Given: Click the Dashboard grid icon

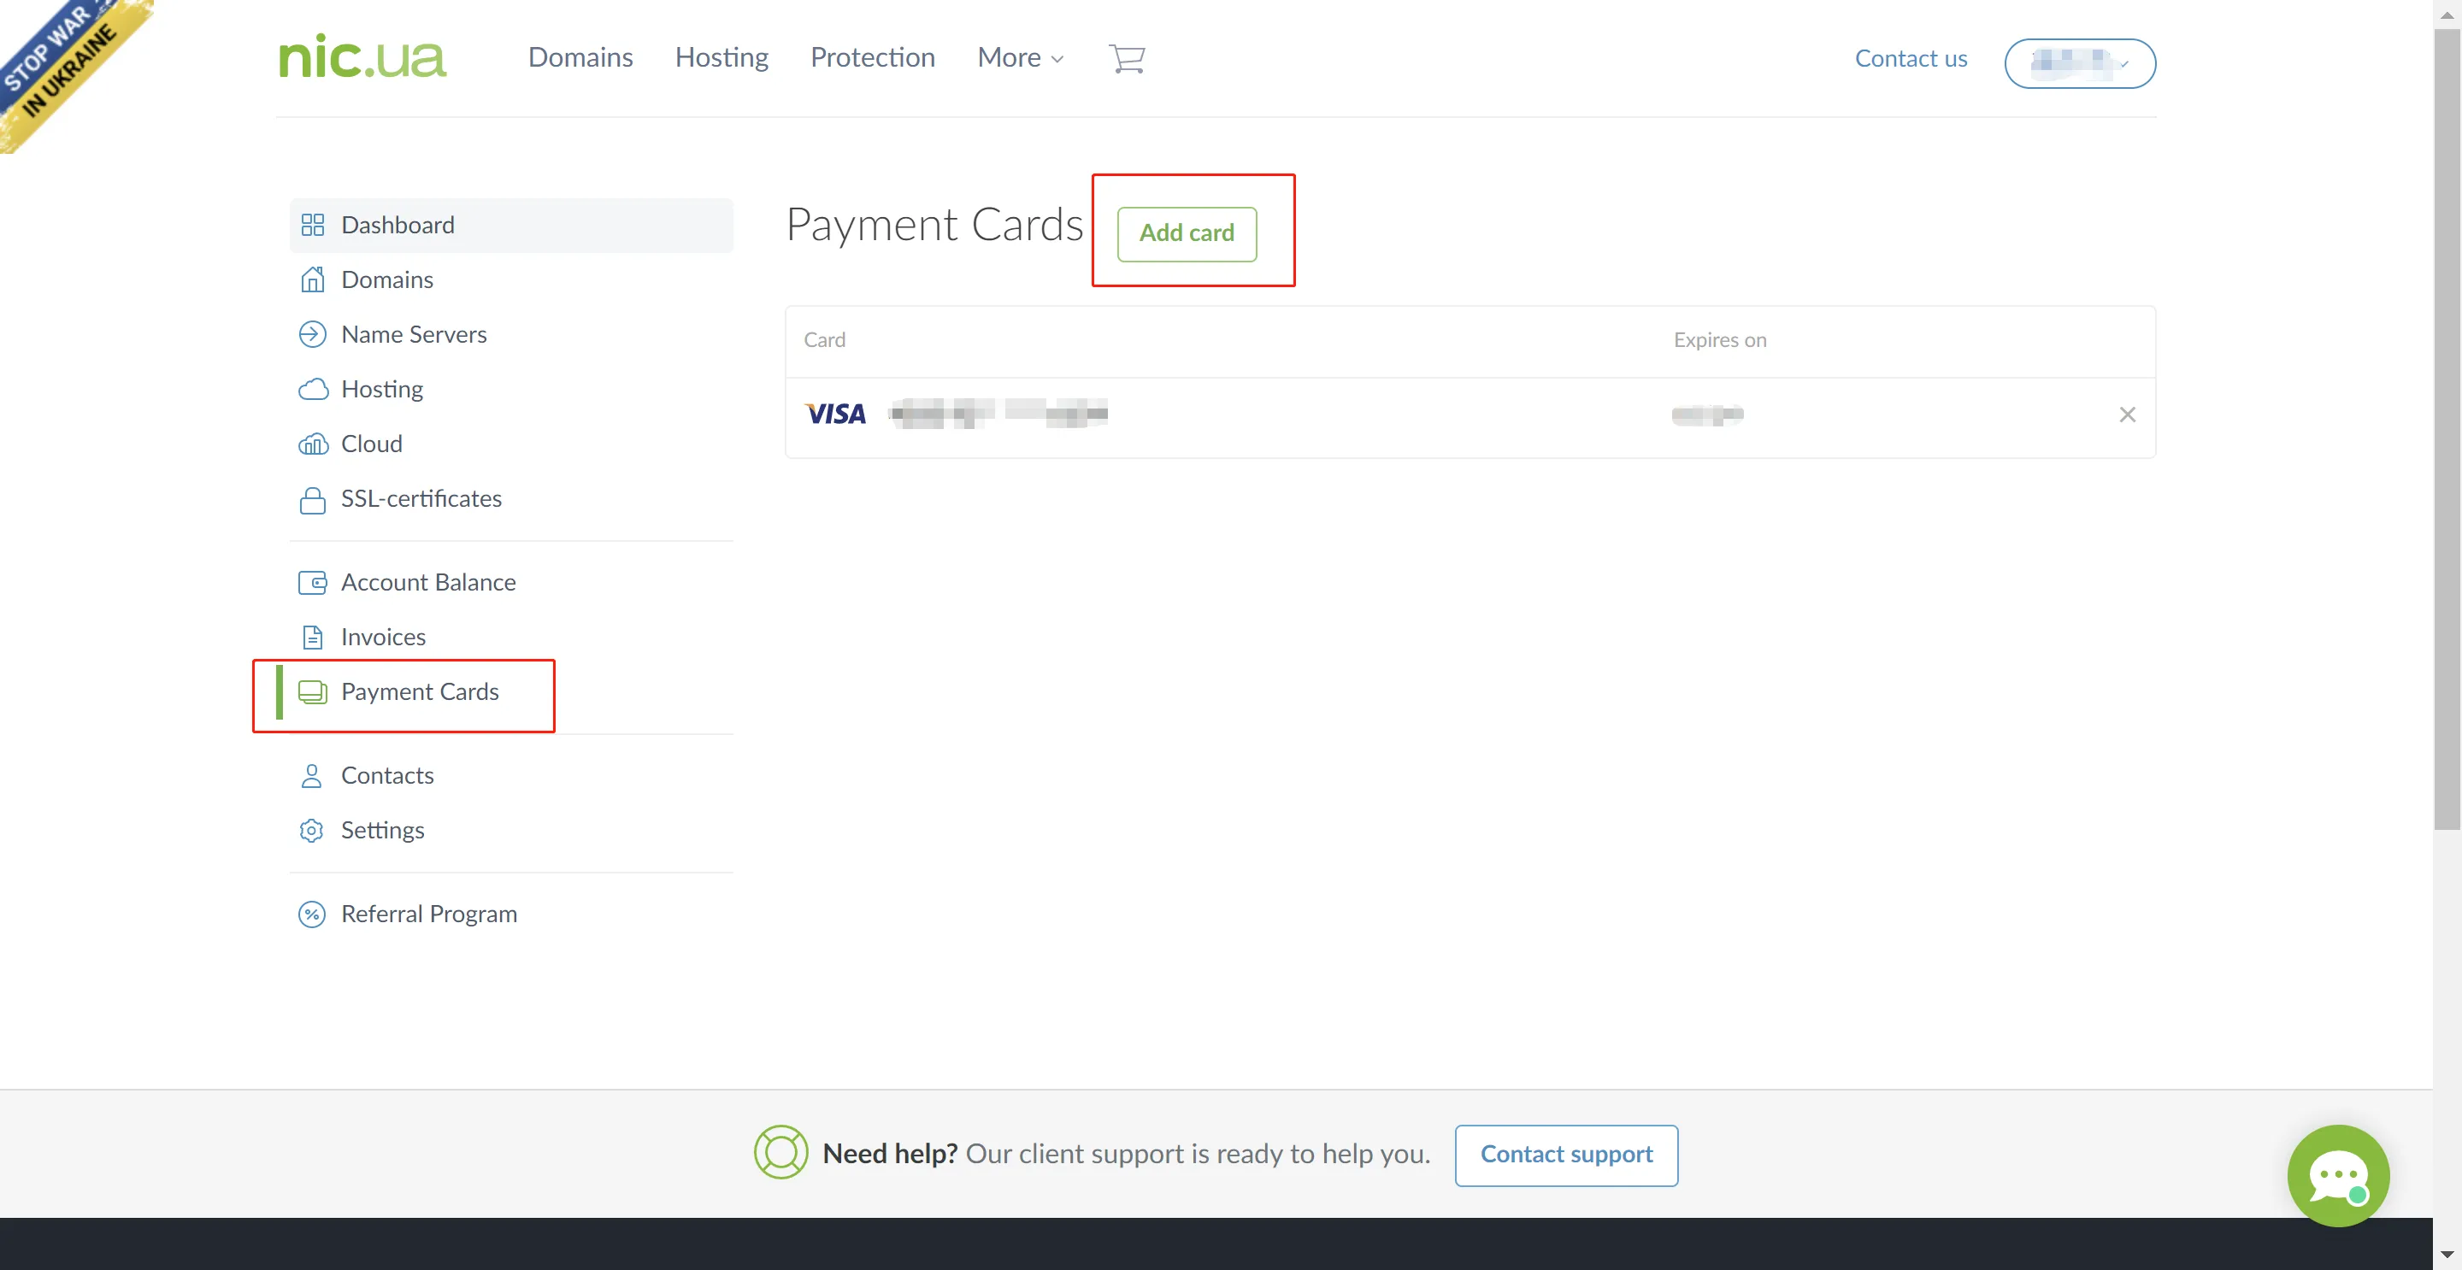Looking at the screenshot, I should tap(313, 225).
